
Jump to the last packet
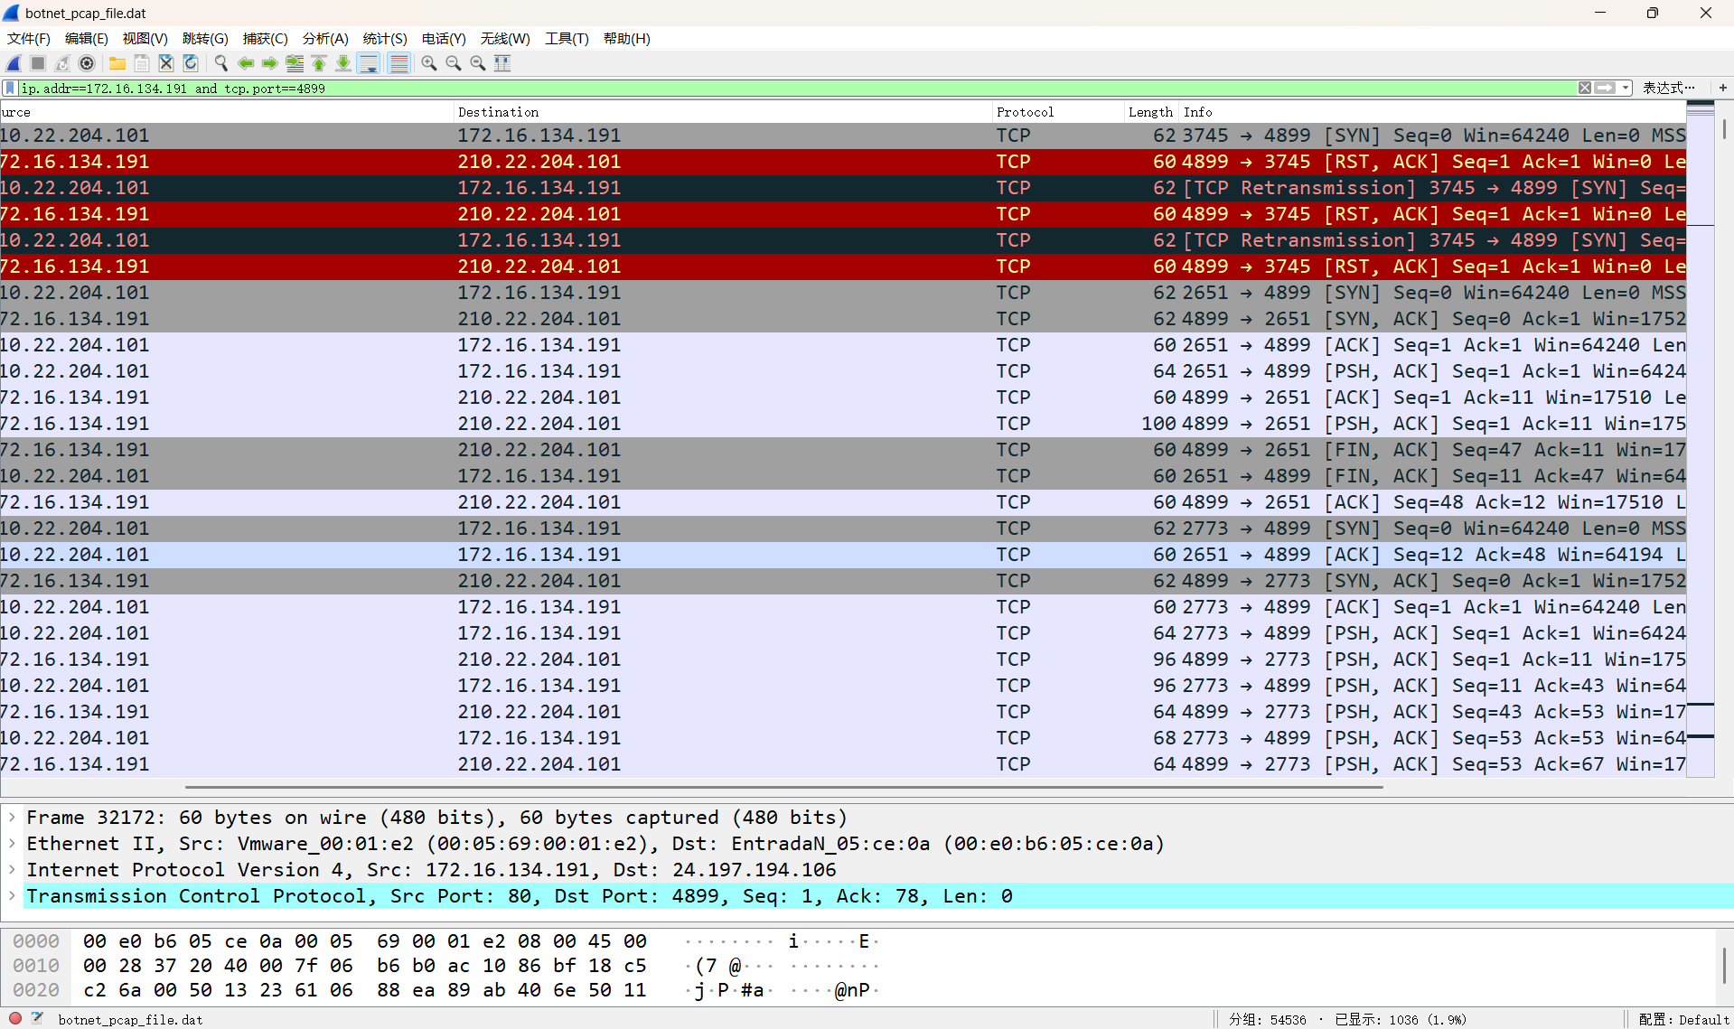coord(343,63)
